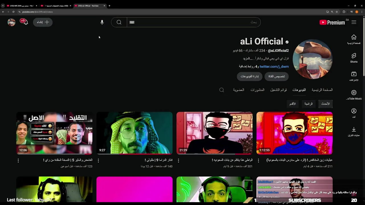Open video title الغامض والمثير 5
Image resolution: width=365 pixels, height=205 pixels.
tap(68, 160)
